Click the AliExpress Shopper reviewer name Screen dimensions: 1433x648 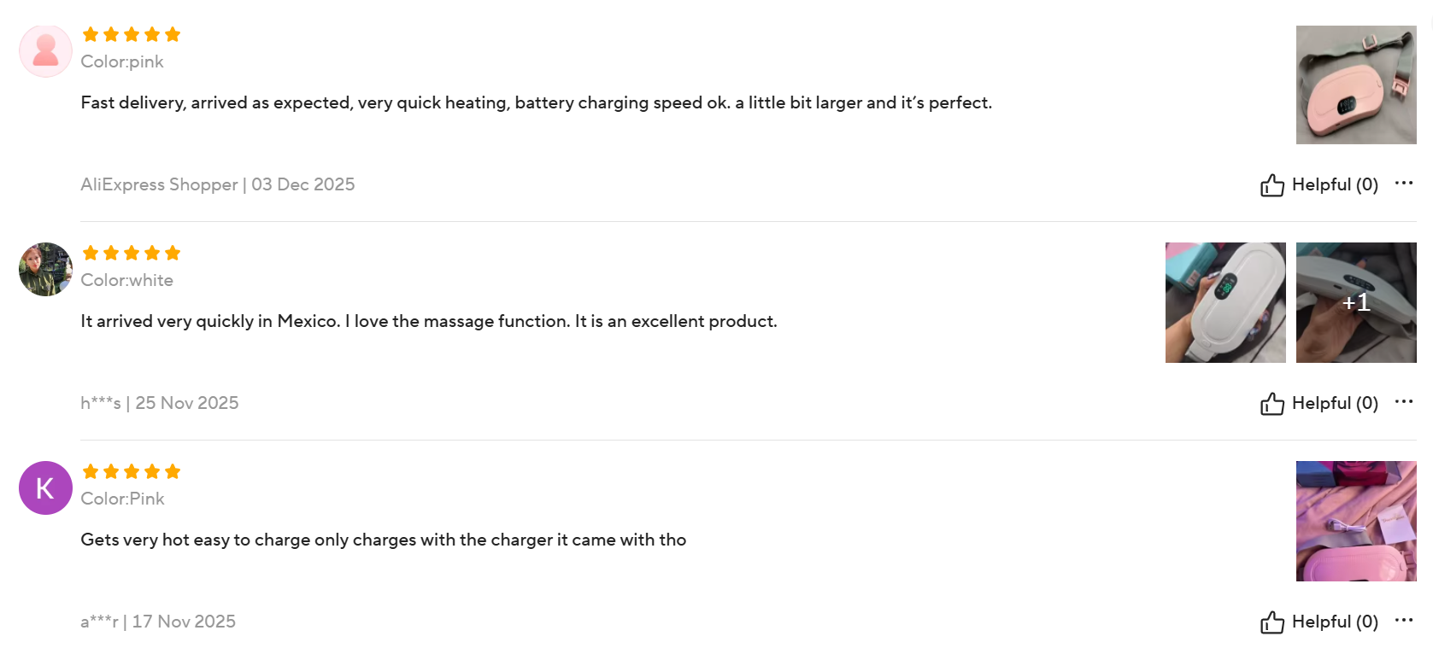coord(159,184)
